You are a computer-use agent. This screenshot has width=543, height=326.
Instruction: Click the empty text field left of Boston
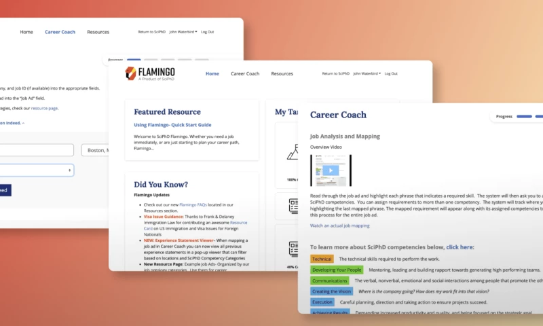pos(37,150)
